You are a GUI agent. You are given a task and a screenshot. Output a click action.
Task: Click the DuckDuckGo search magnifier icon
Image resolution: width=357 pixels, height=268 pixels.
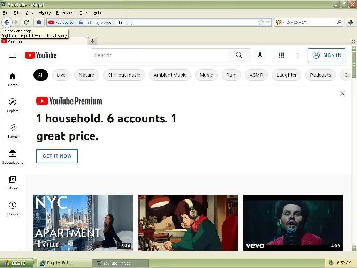pyautogui.click(x=339, y=22)
